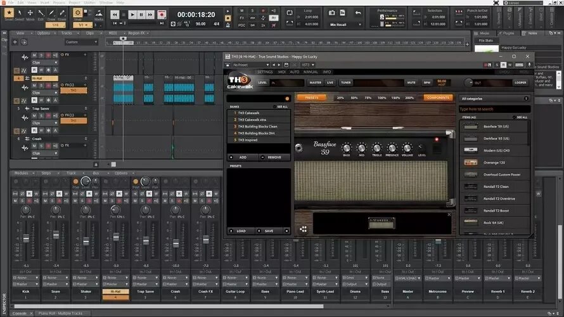
Task: Open Custom track control dropdown
Action: (81, 42)
